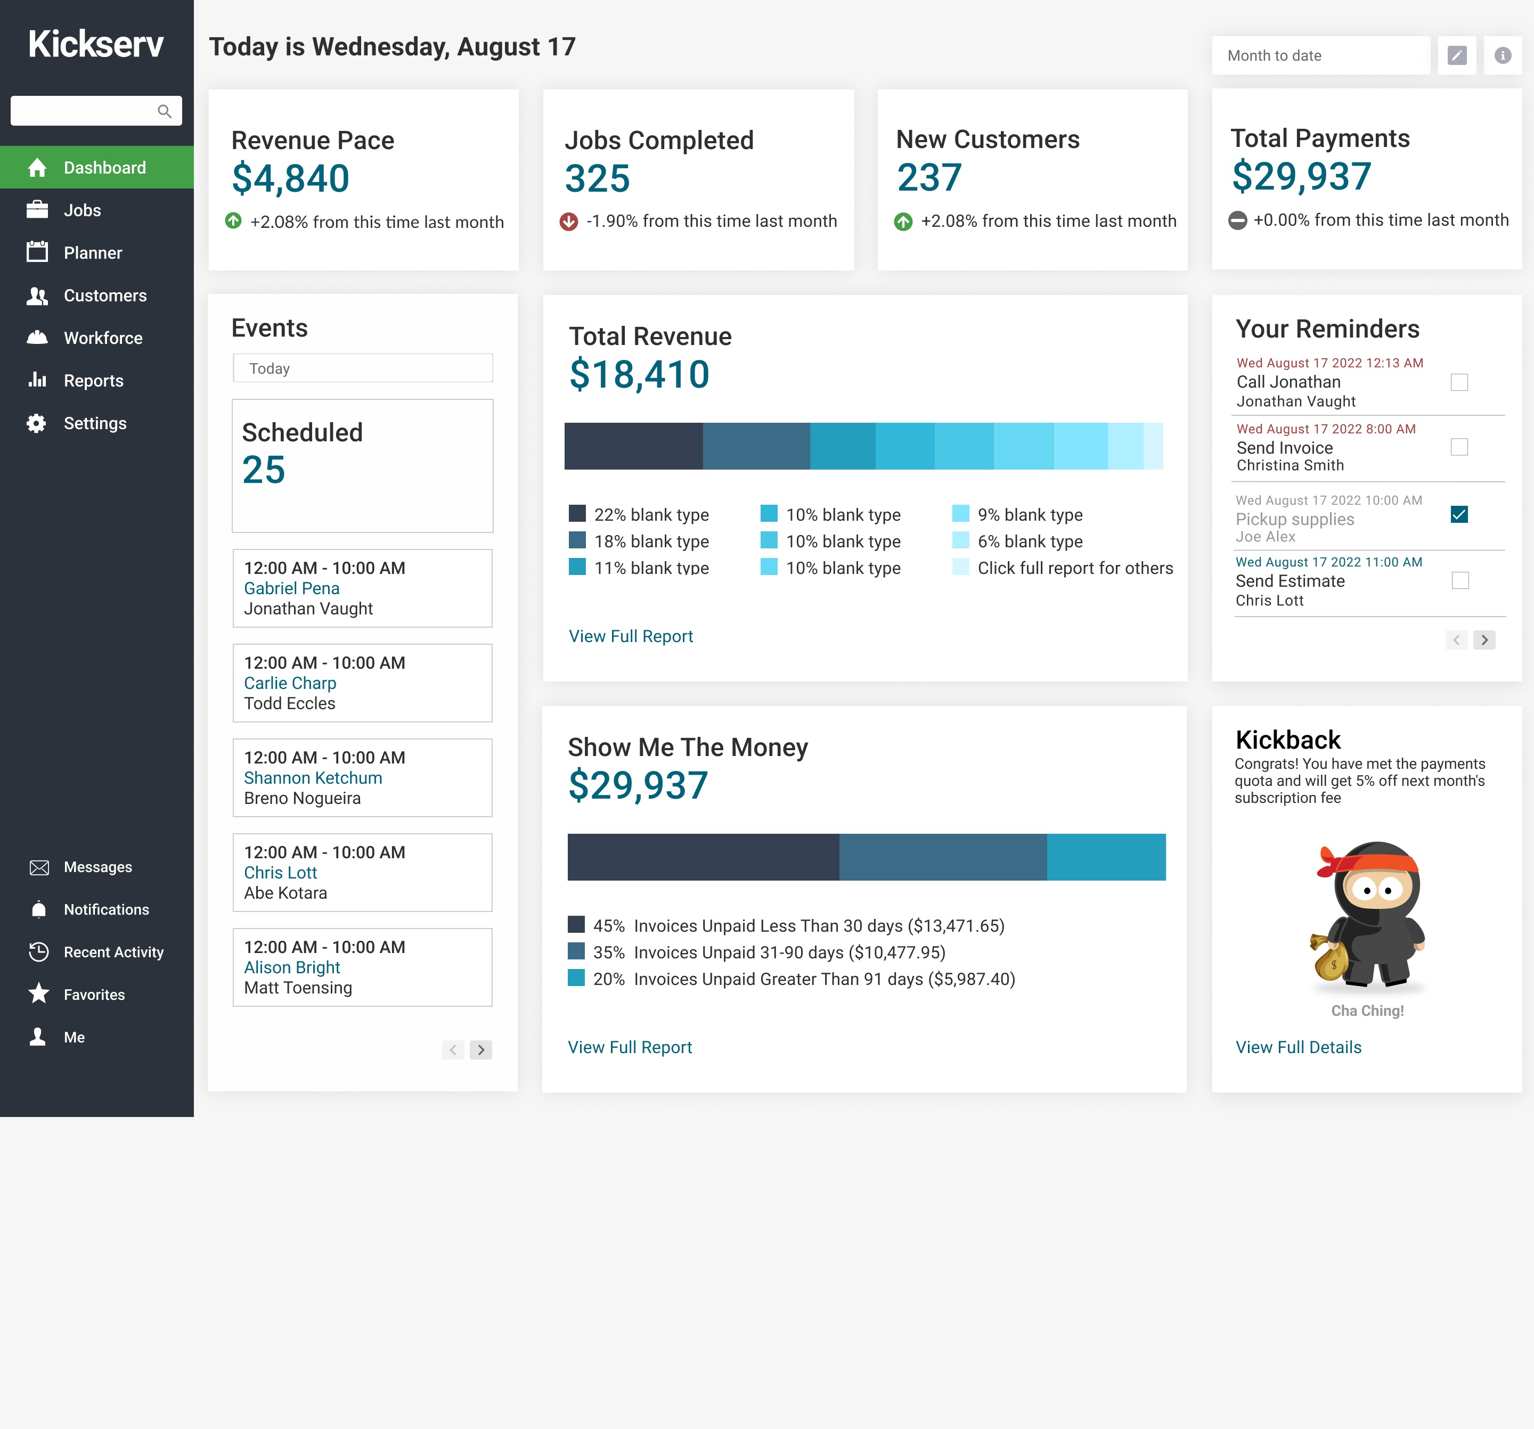1534x1429 pixels.
Task: Advance to the next Events page
Action: click(481, 1049)
